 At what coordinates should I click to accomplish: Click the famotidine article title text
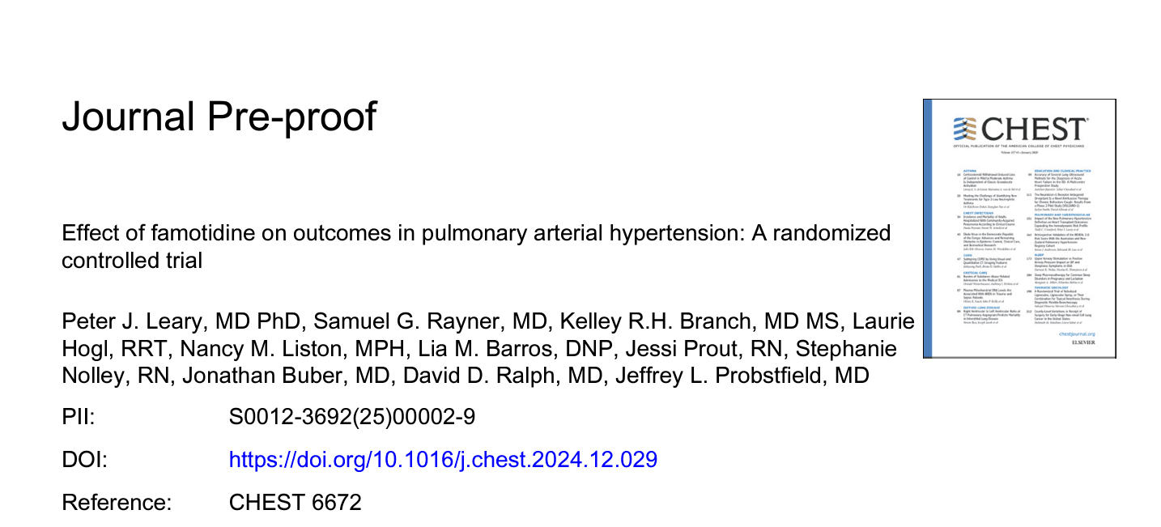(476, 247)
